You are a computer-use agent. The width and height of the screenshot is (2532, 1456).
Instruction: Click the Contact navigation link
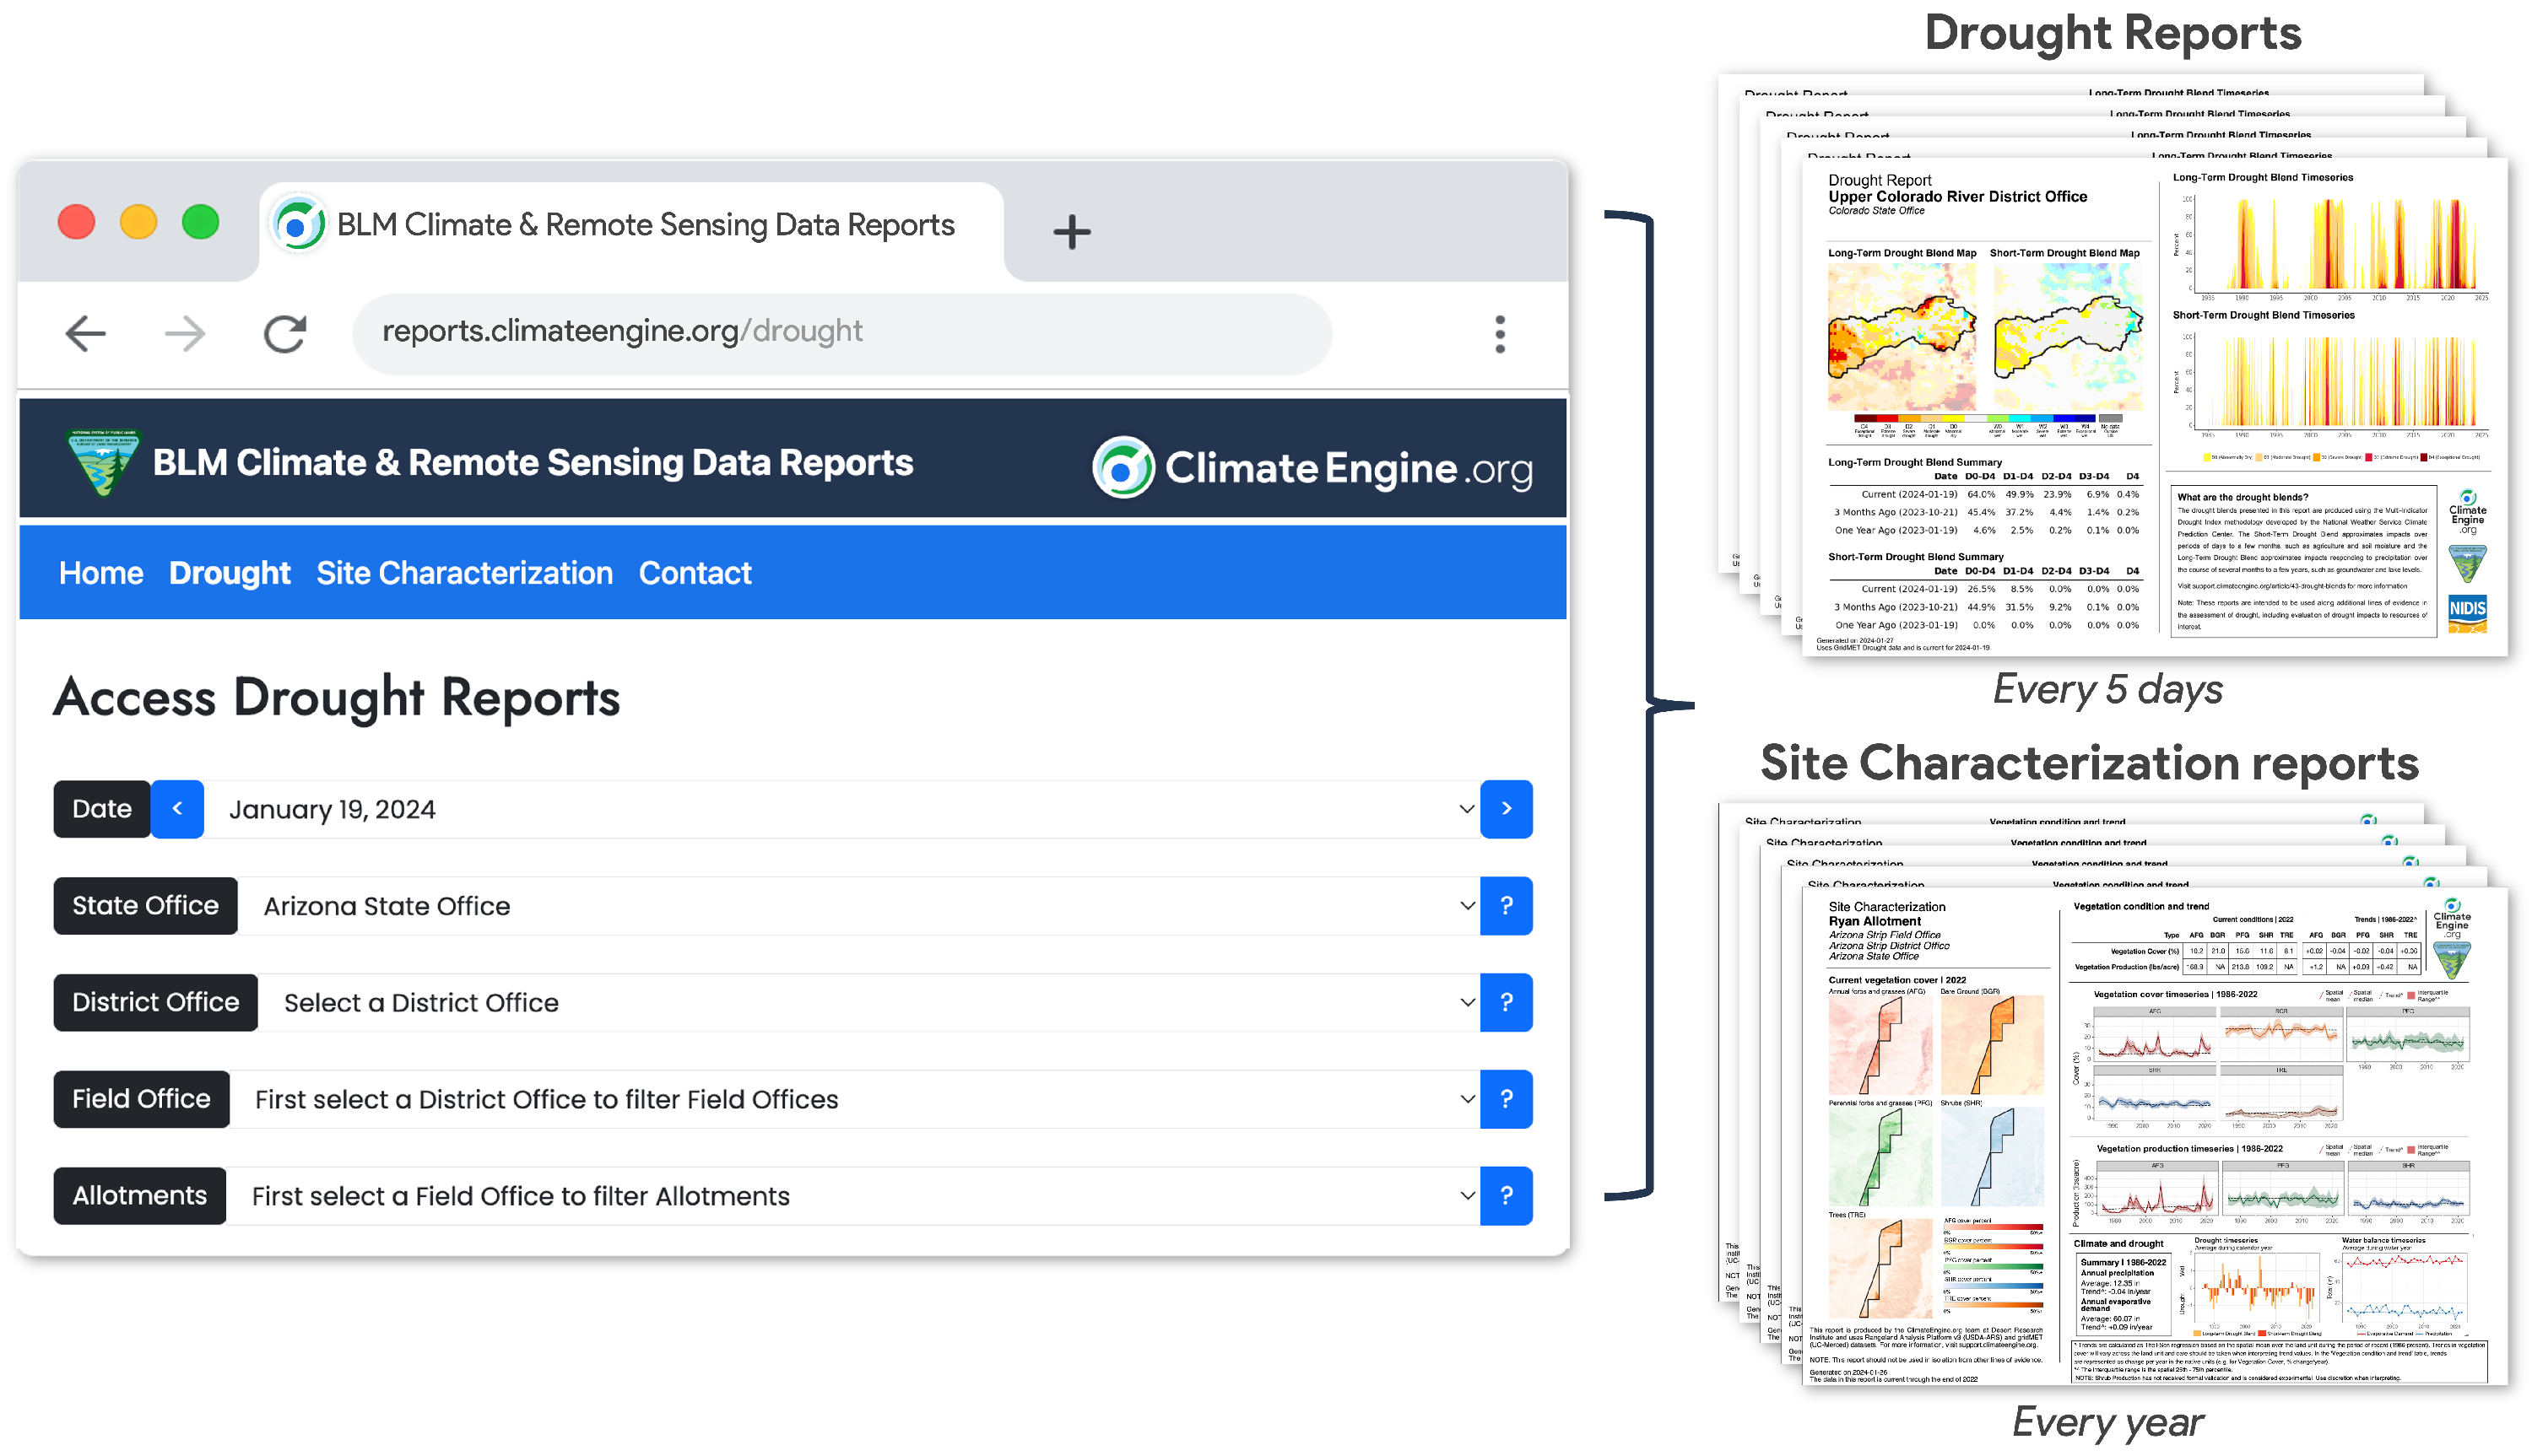[695, 573]
